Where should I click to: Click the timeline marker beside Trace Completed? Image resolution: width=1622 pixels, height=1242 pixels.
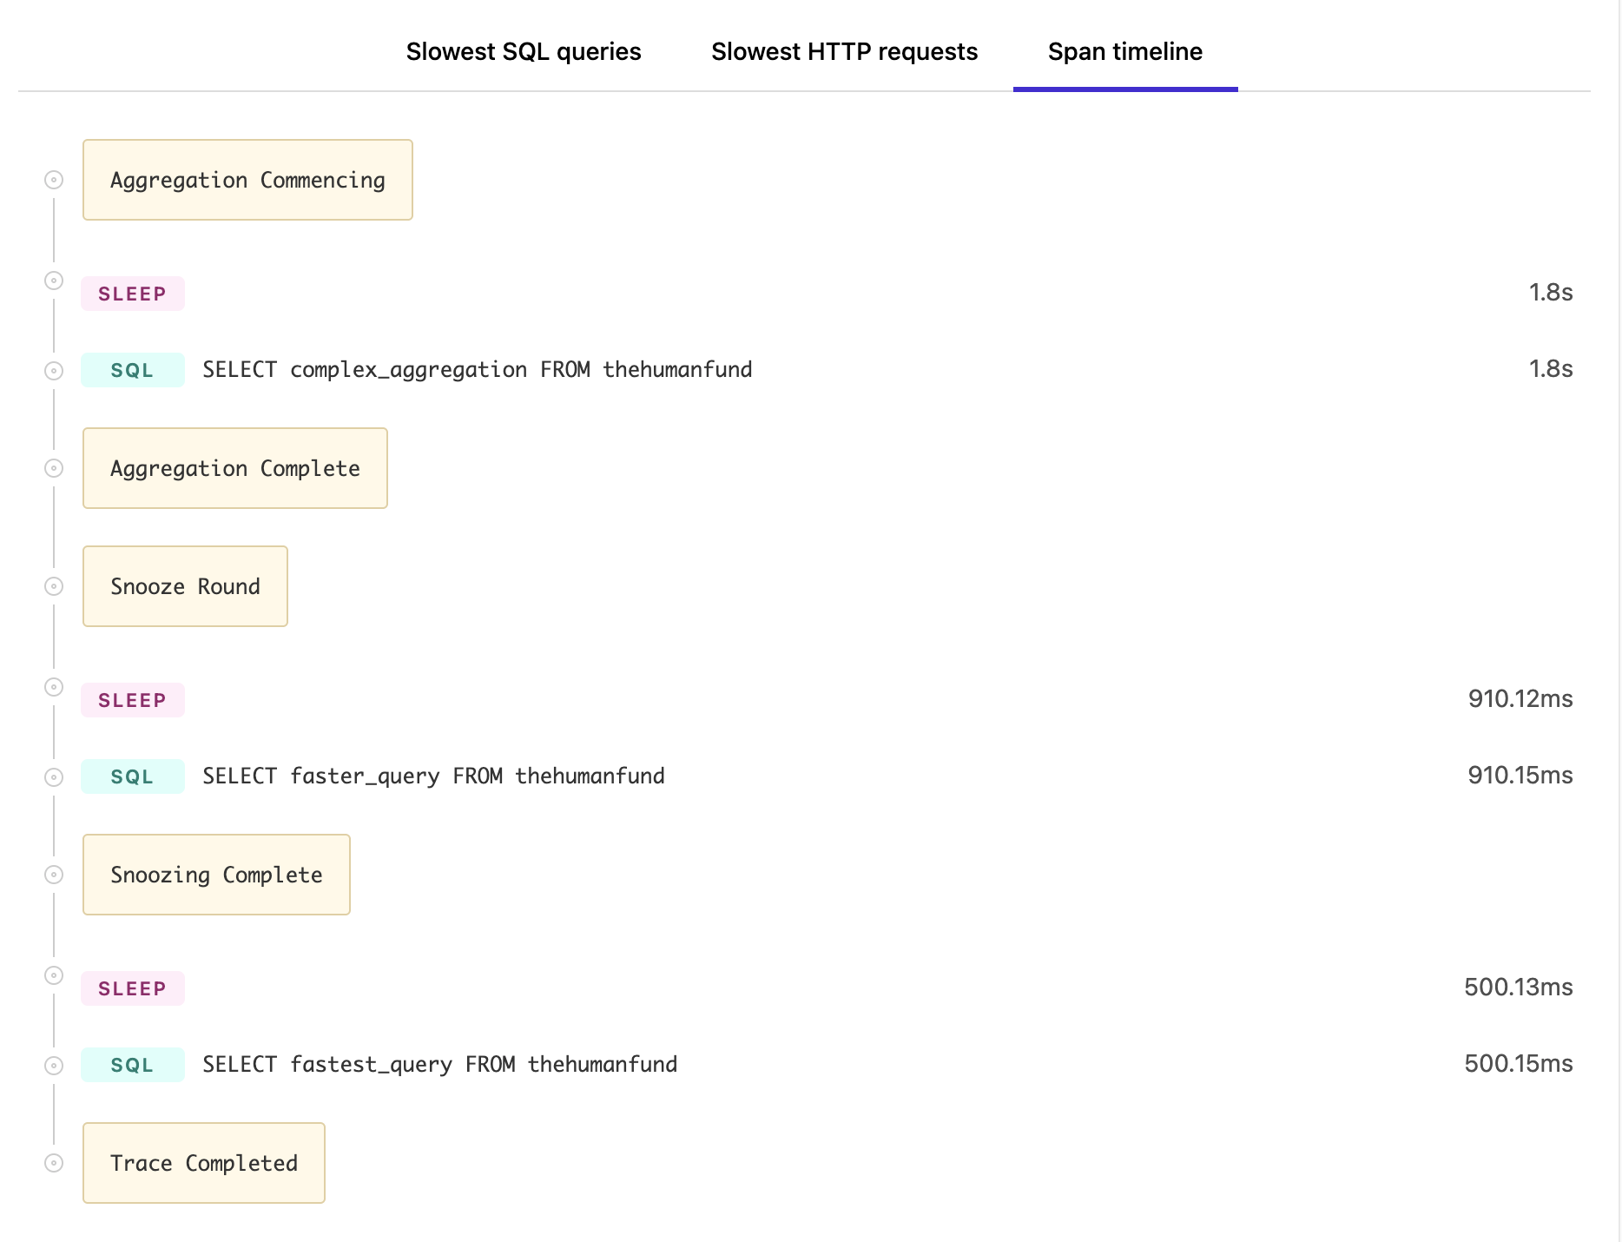click(54, 1163)
